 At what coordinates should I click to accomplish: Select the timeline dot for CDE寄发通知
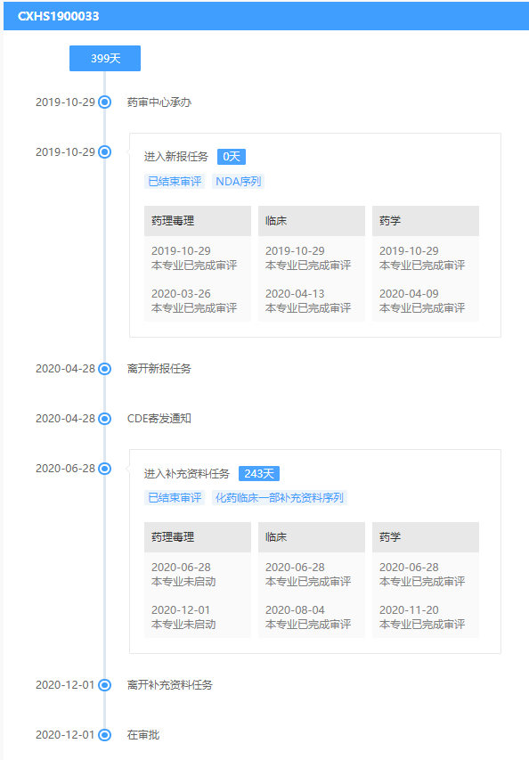click(x=104, y=419)
